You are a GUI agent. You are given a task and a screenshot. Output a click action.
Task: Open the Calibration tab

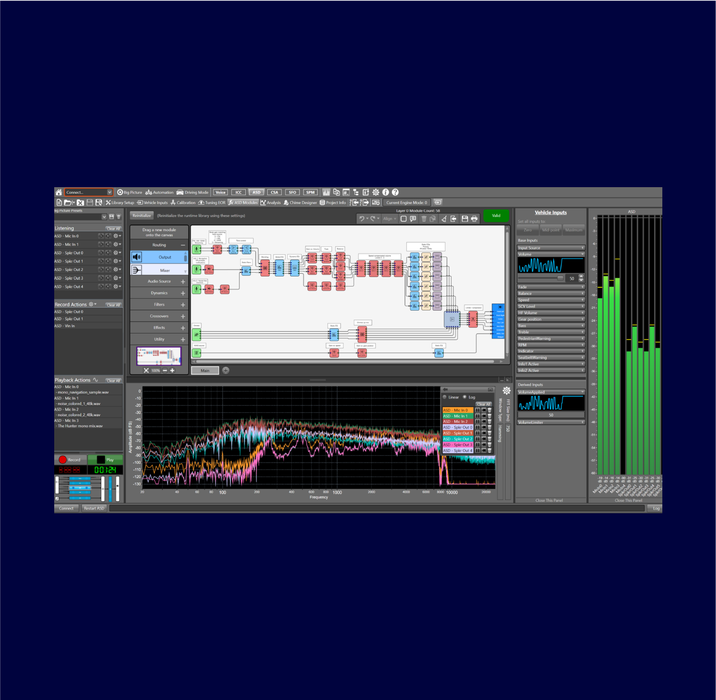[183, 202]
